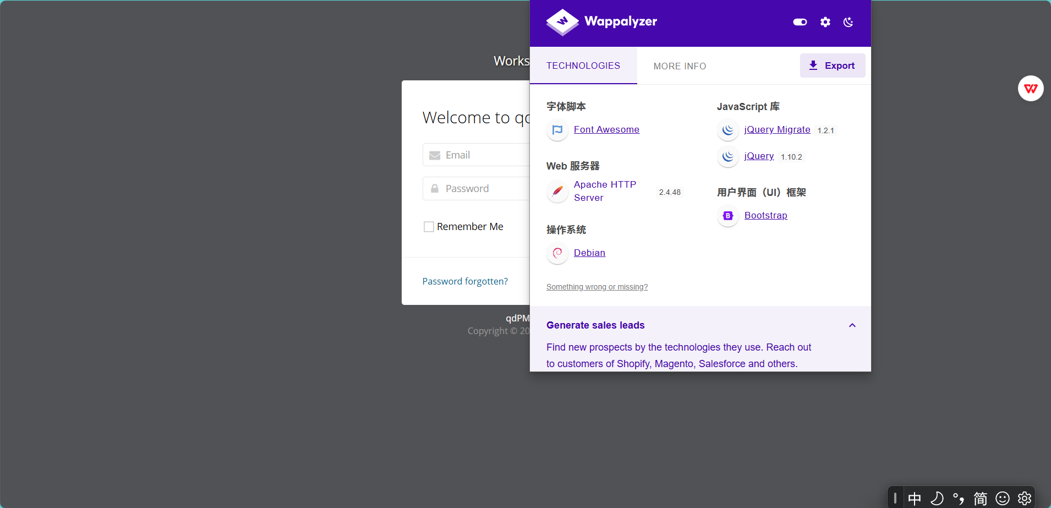Switch Wappalyzer to dark mode moon icon

(x=849, y=22)
